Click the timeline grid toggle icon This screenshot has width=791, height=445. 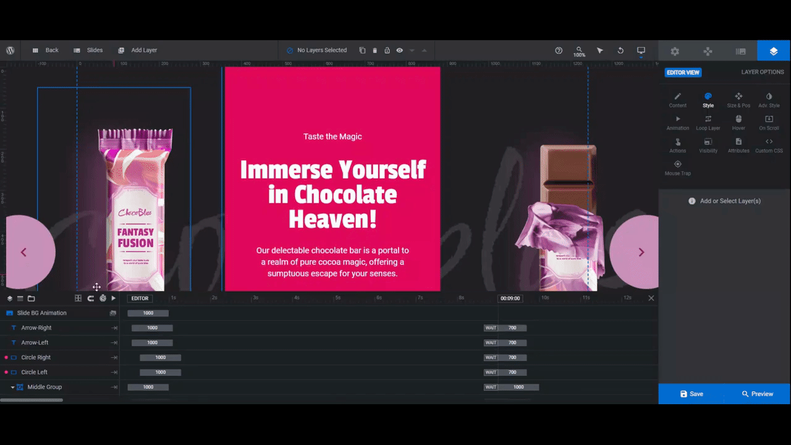pyautogui.click(x=78, y=299)
